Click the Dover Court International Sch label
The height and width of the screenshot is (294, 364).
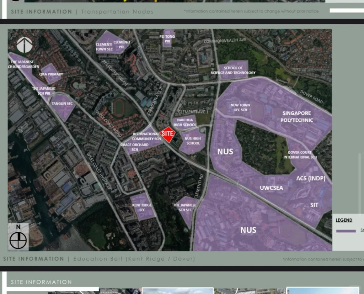300,155
